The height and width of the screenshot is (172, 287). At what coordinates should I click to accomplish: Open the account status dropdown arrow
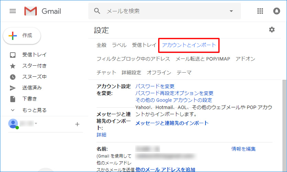(36, 123)
